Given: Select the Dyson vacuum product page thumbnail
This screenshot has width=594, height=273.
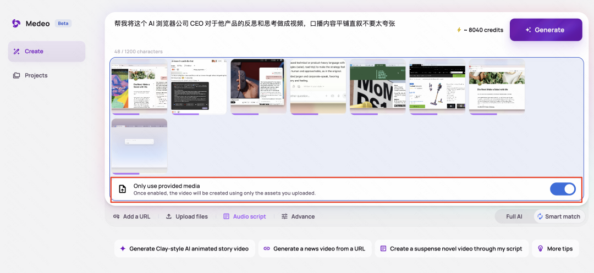Looking at the screenshot, I should tap(437, 87).
